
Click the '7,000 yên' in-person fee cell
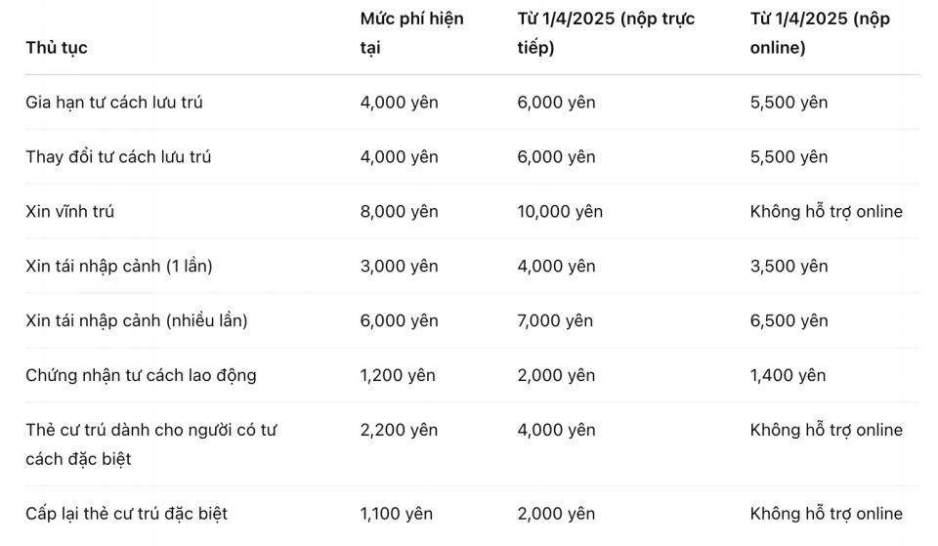tap(555, 321)
